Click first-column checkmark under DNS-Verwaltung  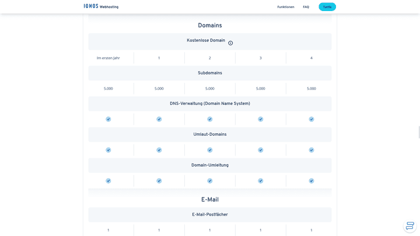click(108, 119)
